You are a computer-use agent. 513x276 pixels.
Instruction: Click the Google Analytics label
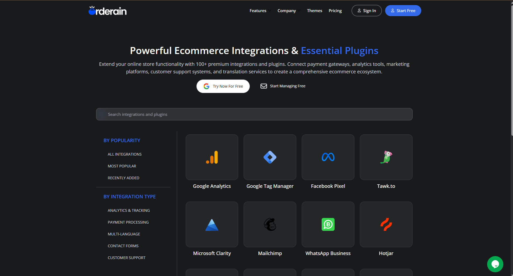pos(212,186)
